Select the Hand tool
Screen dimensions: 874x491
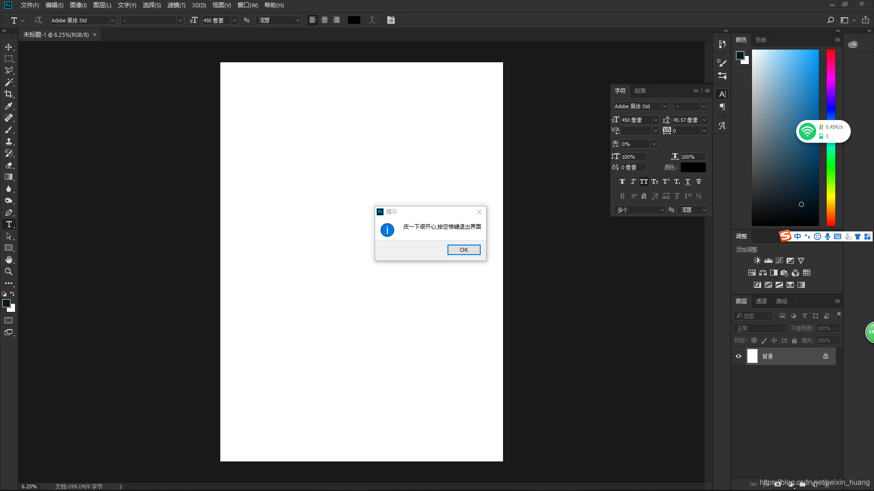point(9,260)
